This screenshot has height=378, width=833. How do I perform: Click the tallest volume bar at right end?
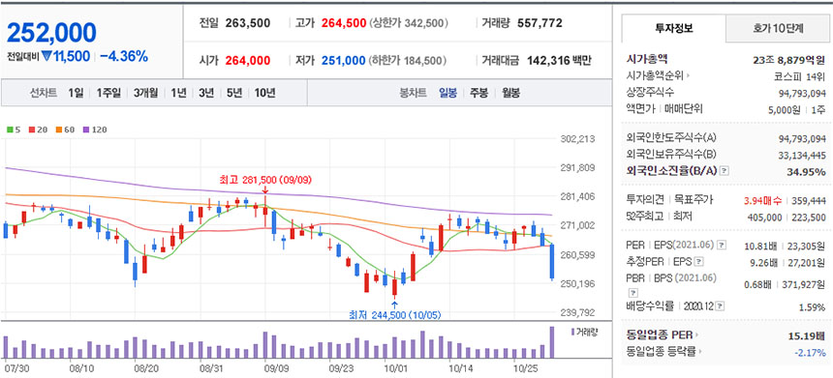coord(552,342)
